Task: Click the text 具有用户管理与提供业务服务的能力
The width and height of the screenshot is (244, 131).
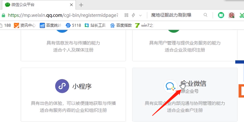Action: (x=185, y=43)
